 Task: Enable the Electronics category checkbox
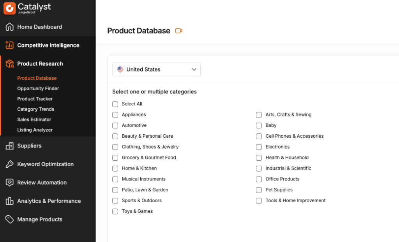pos(259,147)
